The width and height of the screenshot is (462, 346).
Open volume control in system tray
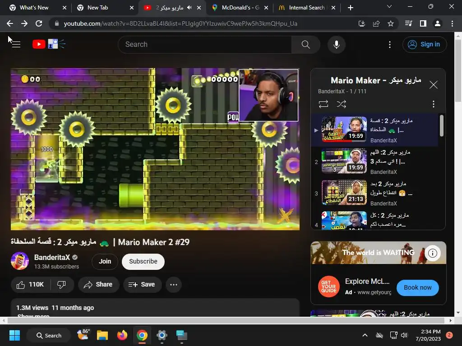pos(404,335)
